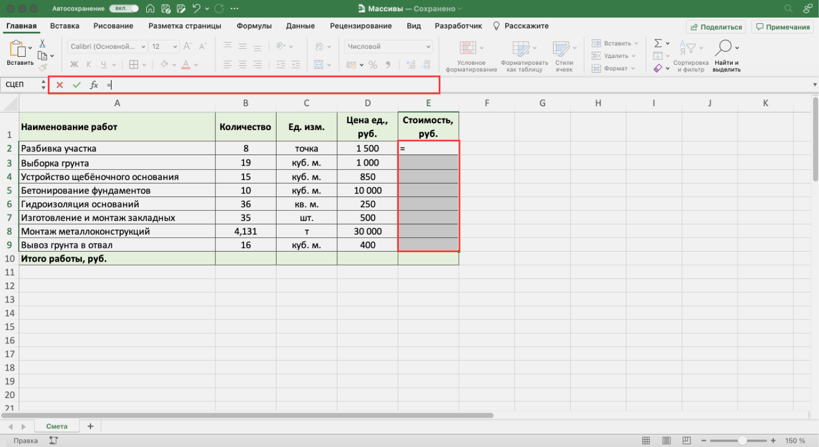
Task: Click the Поделиться share button
Action: coord(716,27)
